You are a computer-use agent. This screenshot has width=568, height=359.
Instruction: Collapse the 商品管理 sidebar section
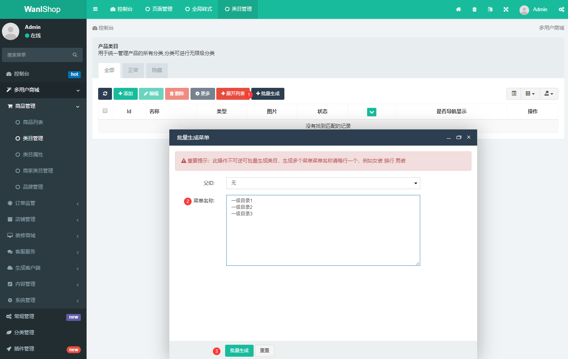click(x=43, y=106)
